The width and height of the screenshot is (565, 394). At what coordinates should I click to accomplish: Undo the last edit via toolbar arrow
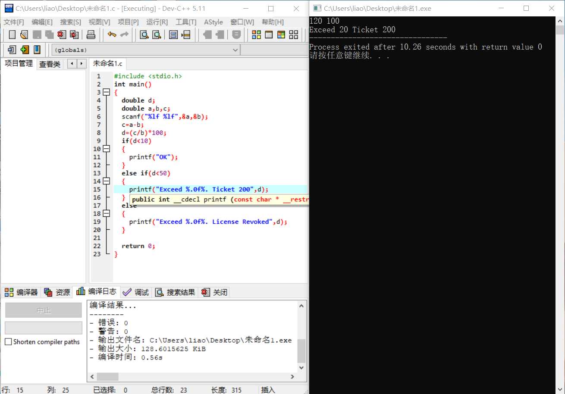pyautogui.click(x=112, y=34)
